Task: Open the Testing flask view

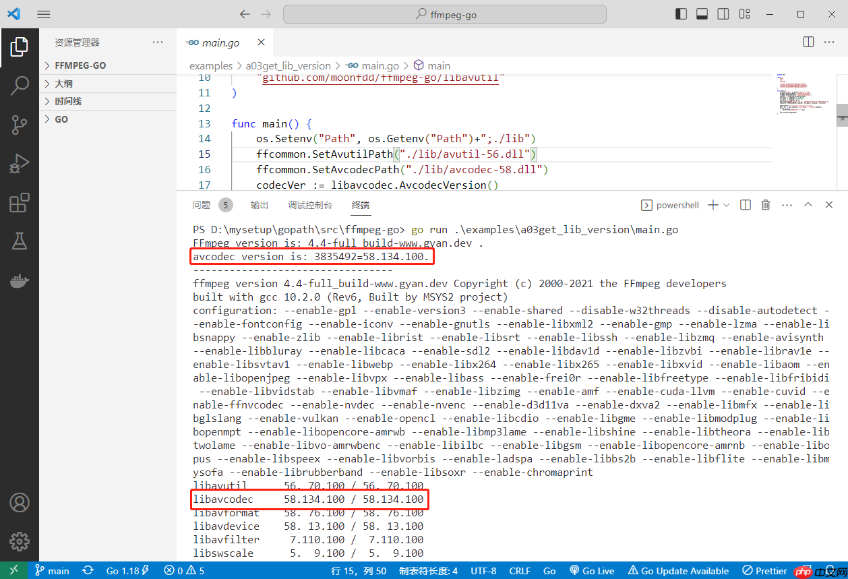Action: pos(20,242)
